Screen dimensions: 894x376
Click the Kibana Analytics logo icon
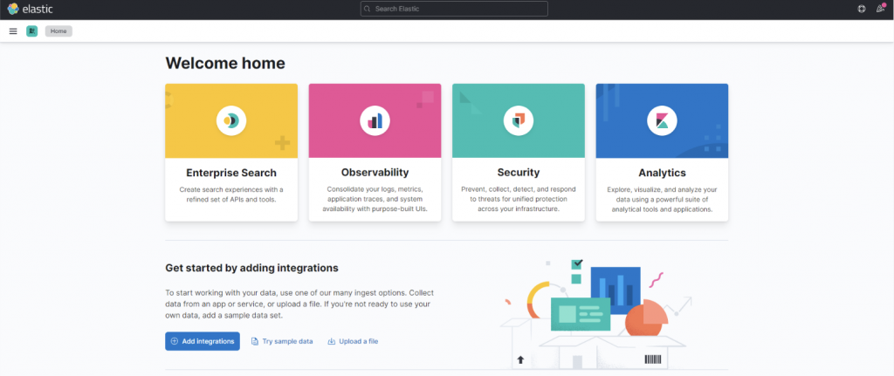662,121
